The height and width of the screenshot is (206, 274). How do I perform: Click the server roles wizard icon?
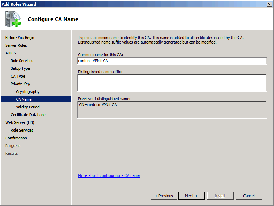point(13,19)
